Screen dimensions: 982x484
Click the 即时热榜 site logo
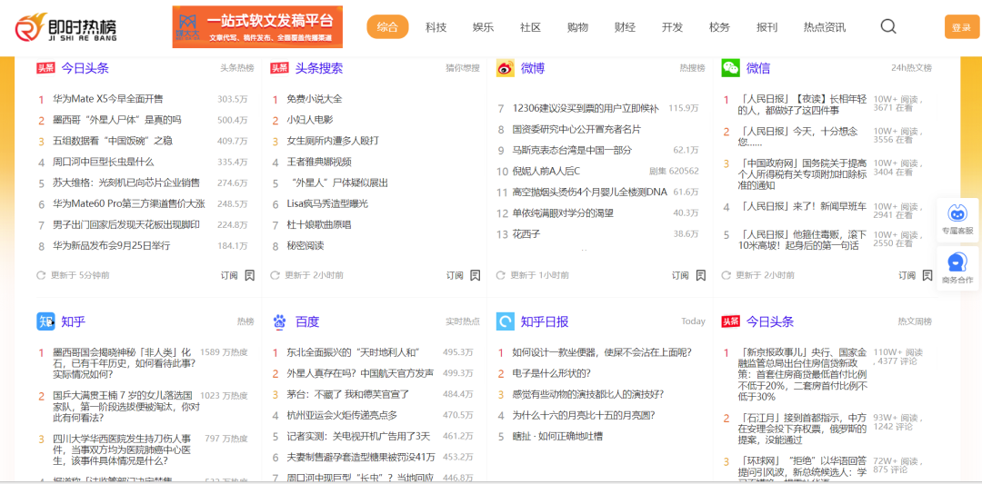pyautogui.click(x=65, y=27)
